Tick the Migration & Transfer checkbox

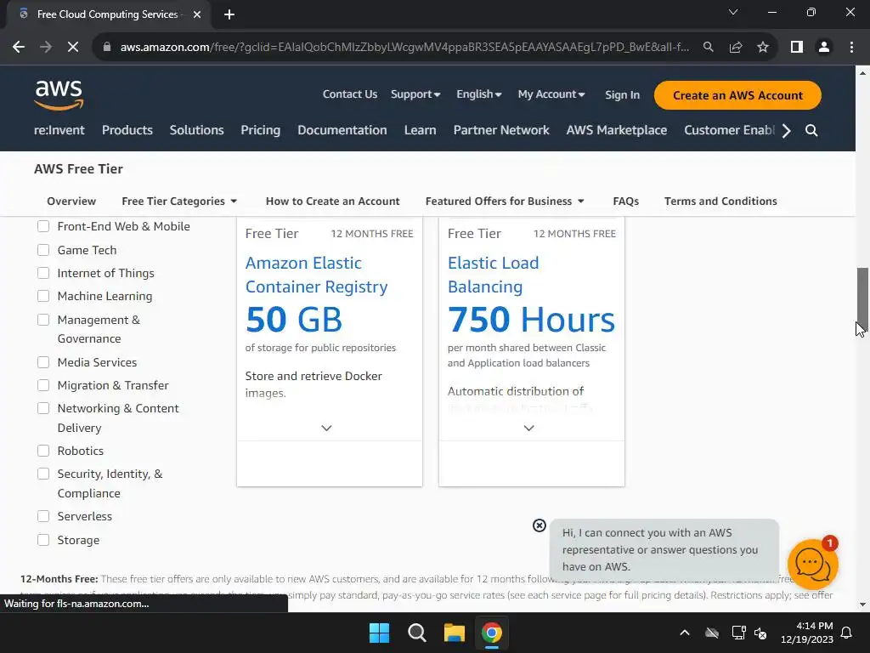click(43, 385)
